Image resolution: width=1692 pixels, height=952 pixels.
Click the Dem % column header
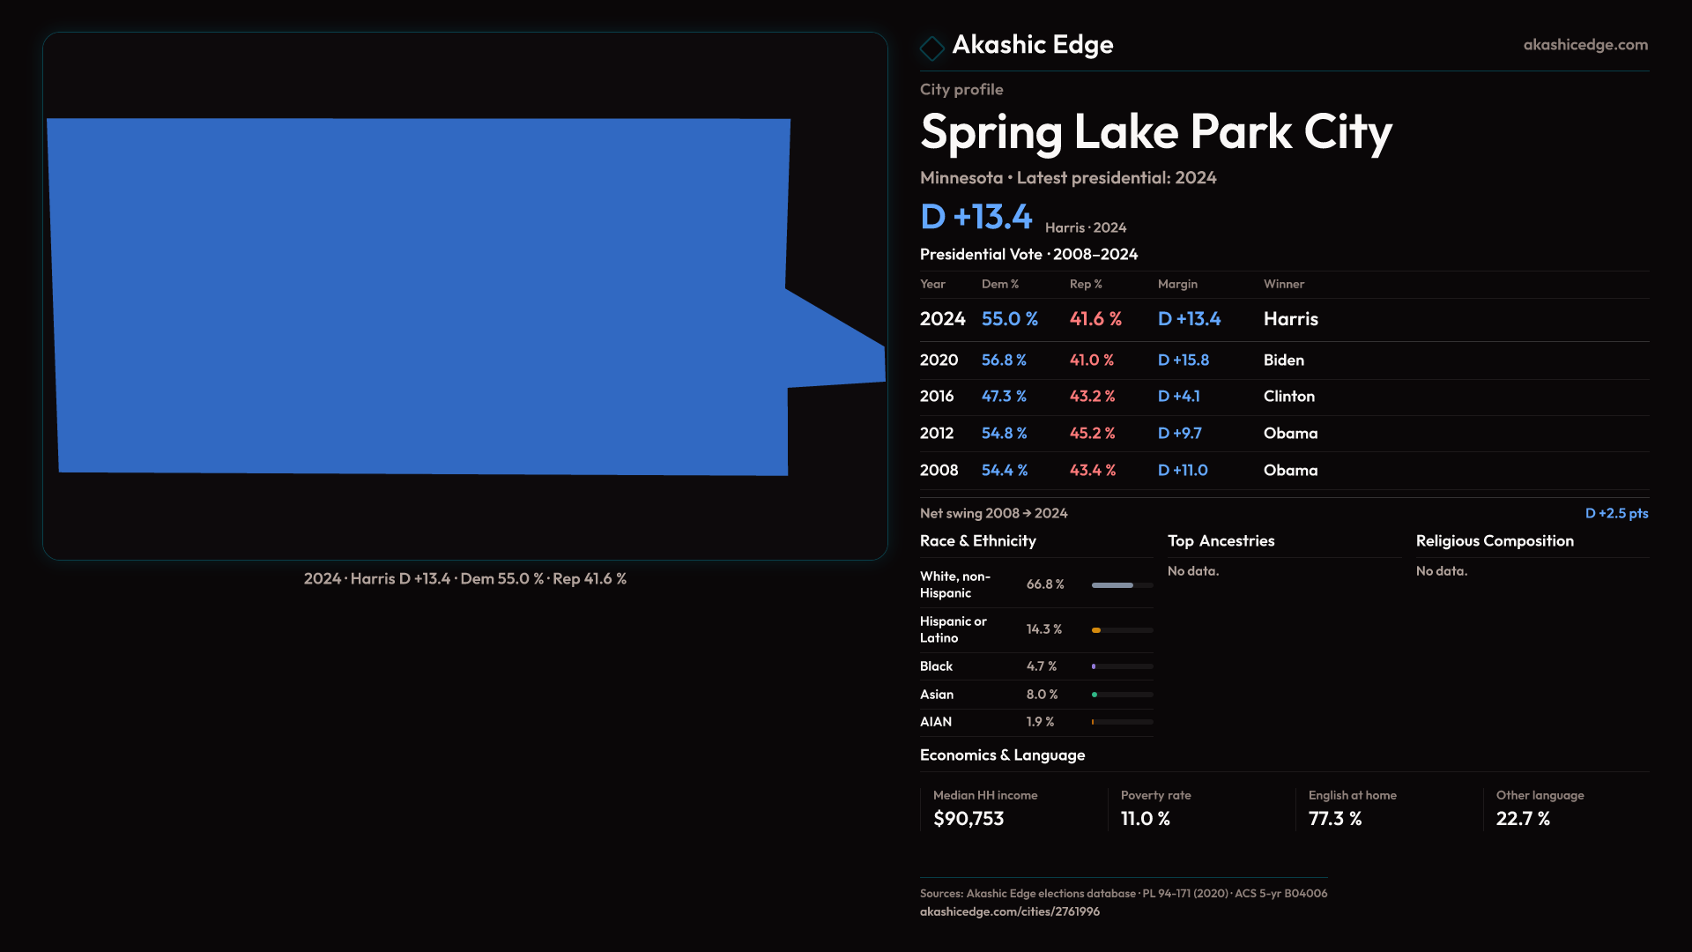coord(999,284)
